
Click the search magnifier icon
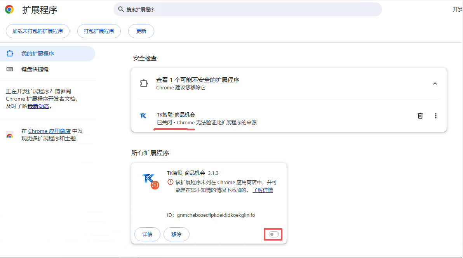click(x=121, y=9)
